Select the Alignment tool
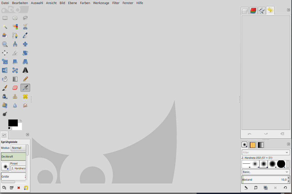The height and width of the screenshot is (194, 292). [5, 53]
